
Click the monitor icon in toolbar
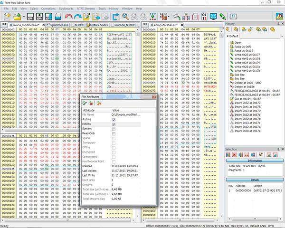tap(213, 17)
